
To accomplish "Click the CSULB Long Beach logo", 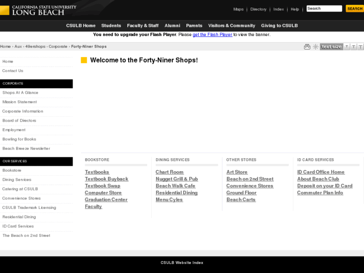I will (x=39, y=10).
